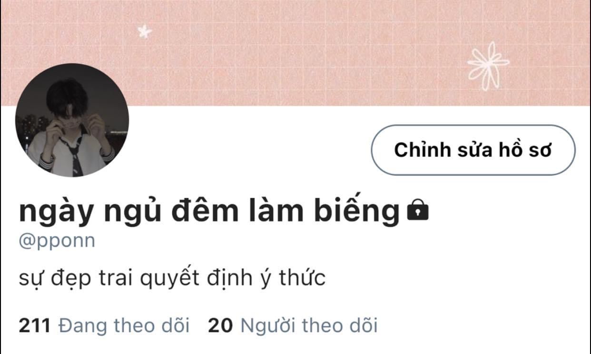
Task: Click the small white star on banner
Action: (144, 32)
